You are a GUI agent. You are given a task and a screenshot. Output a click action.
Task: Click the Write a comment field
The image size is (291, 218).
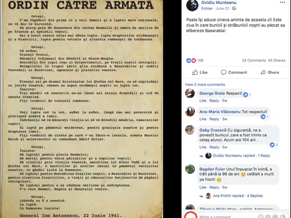[x=227, y=216]
